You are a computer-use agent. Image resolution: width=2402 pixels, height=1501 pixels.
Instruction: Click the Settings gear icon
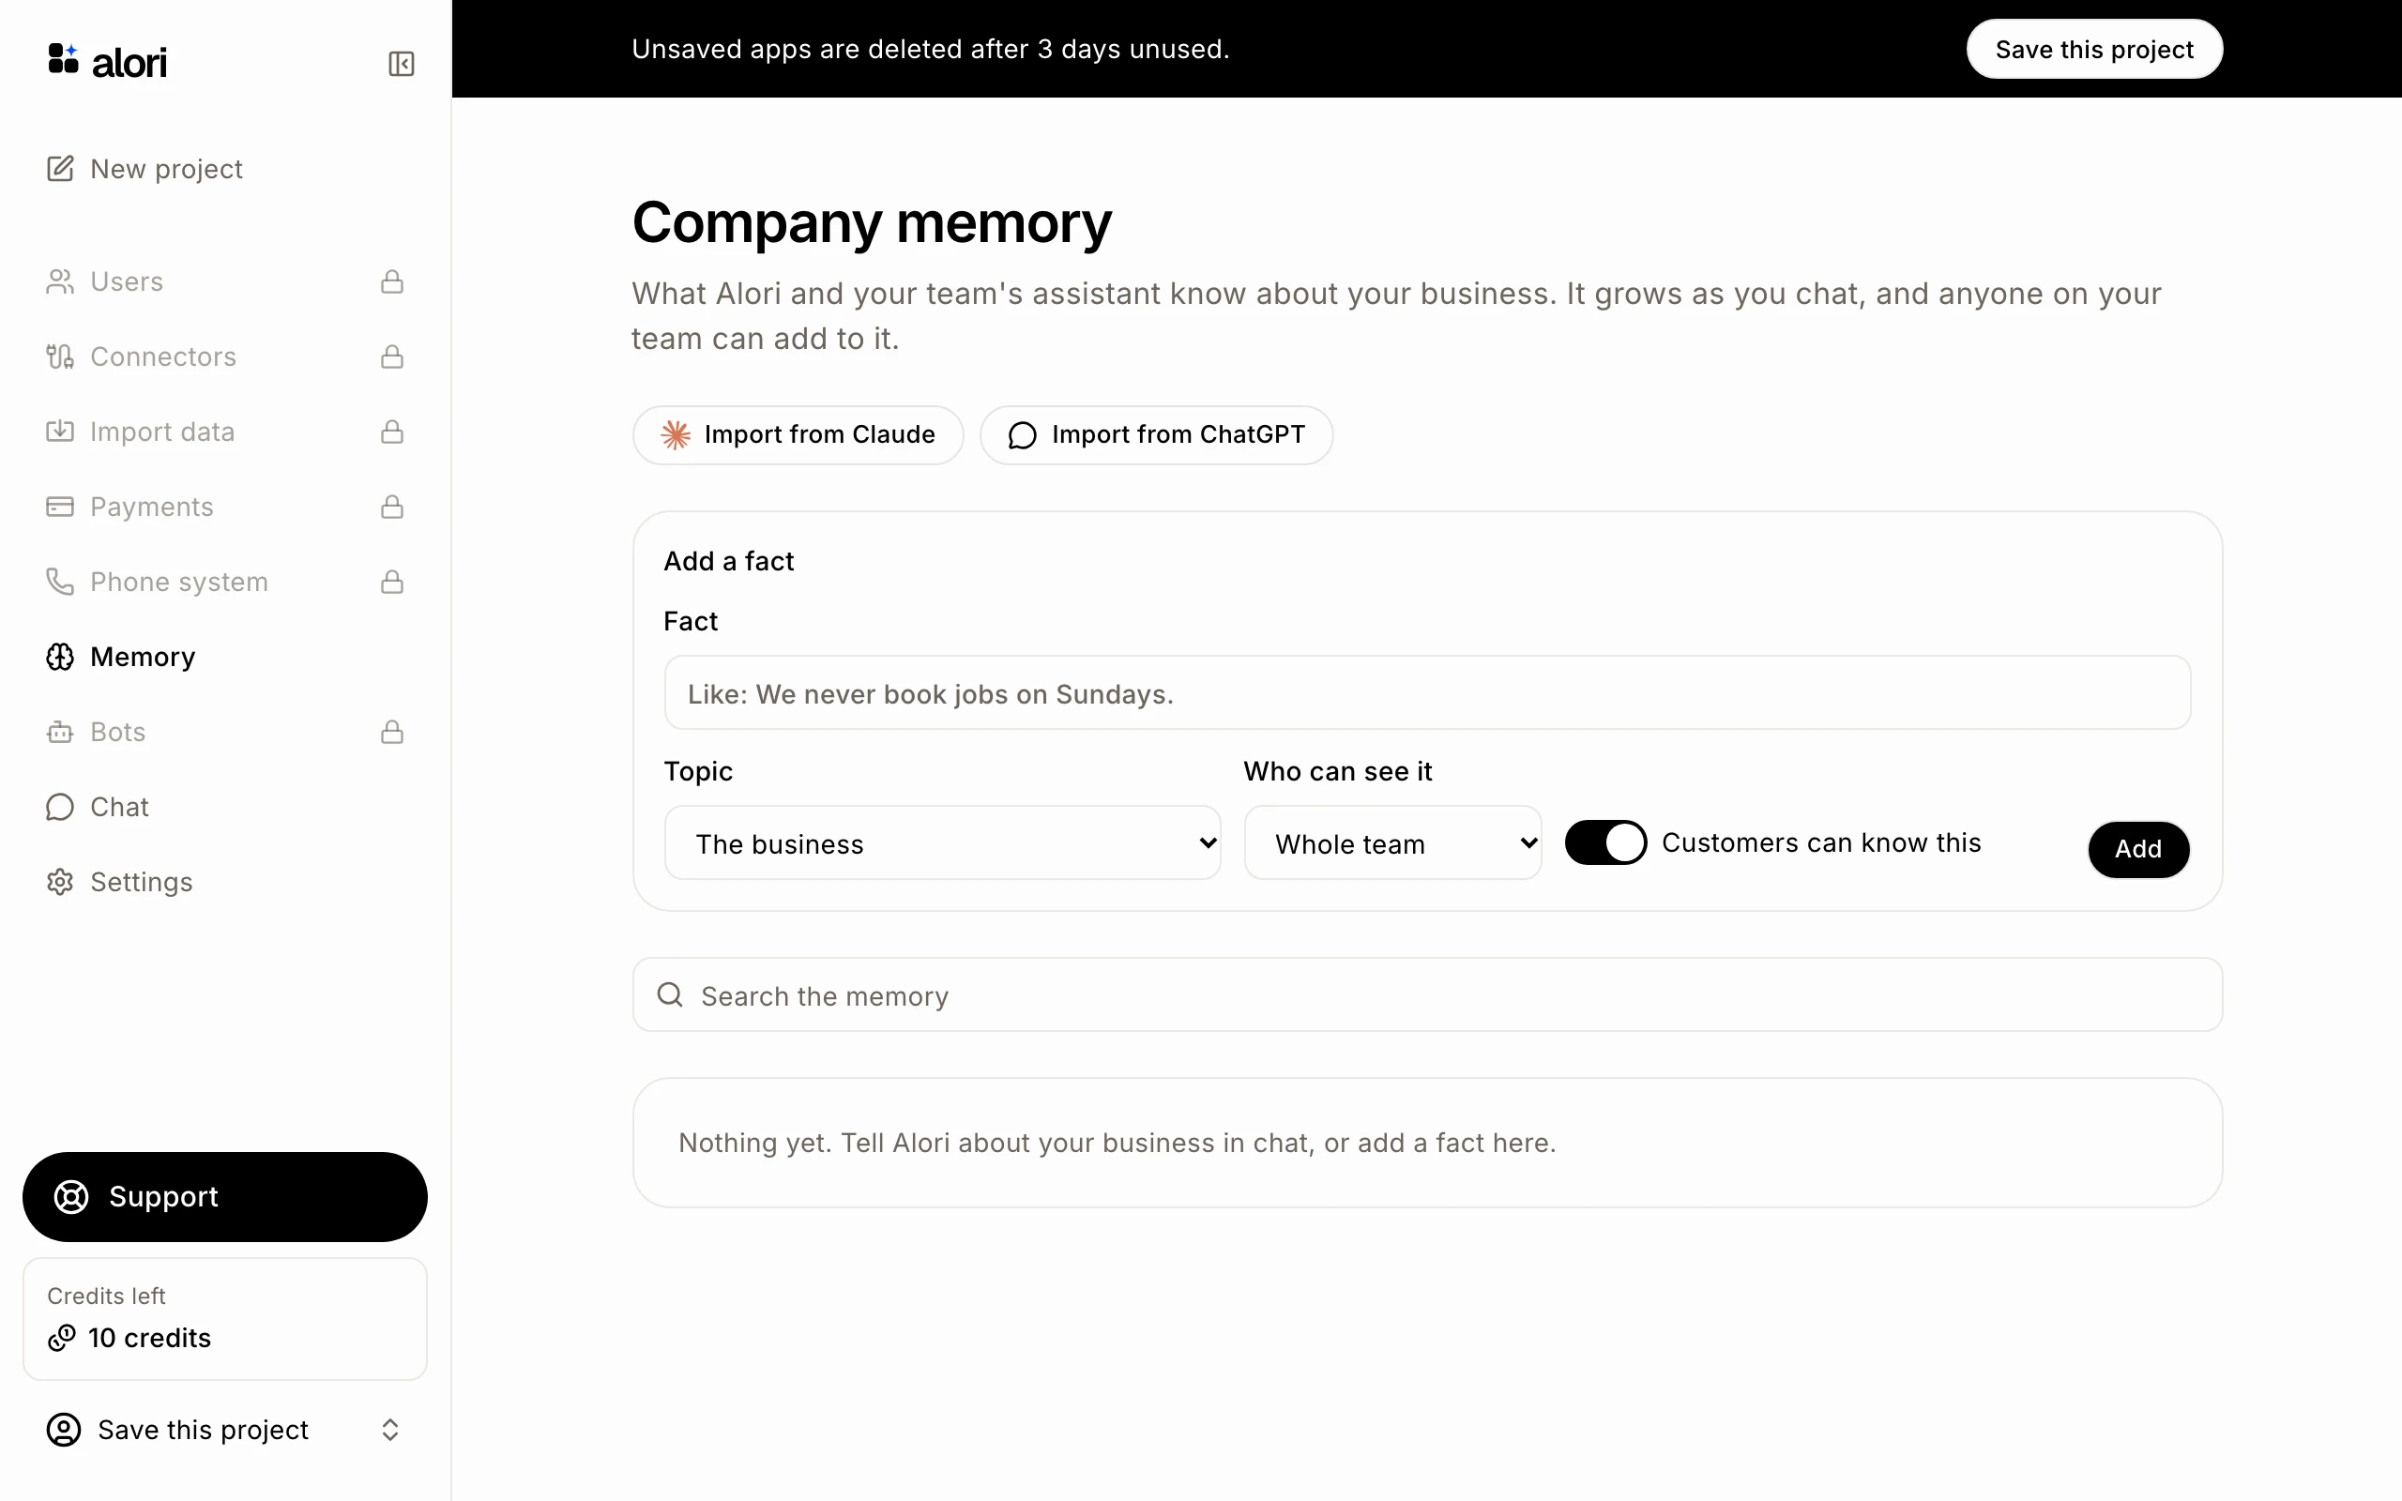click(61, 882)
